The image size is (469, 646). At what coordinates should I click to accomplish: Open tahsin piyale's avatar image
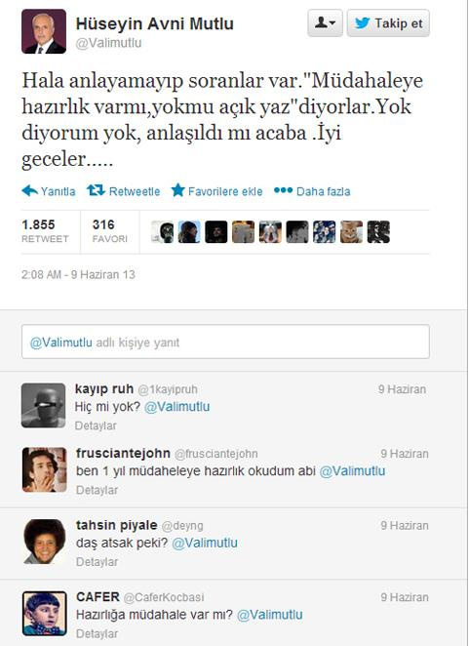tap(44, 542)
